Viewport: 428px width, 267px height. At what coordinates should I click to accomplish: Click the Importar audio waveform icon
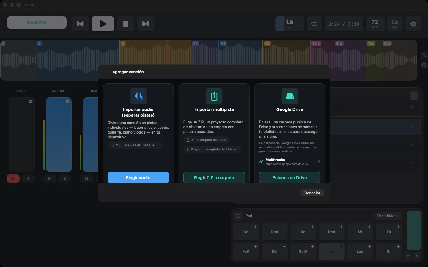tap(139, 96)
